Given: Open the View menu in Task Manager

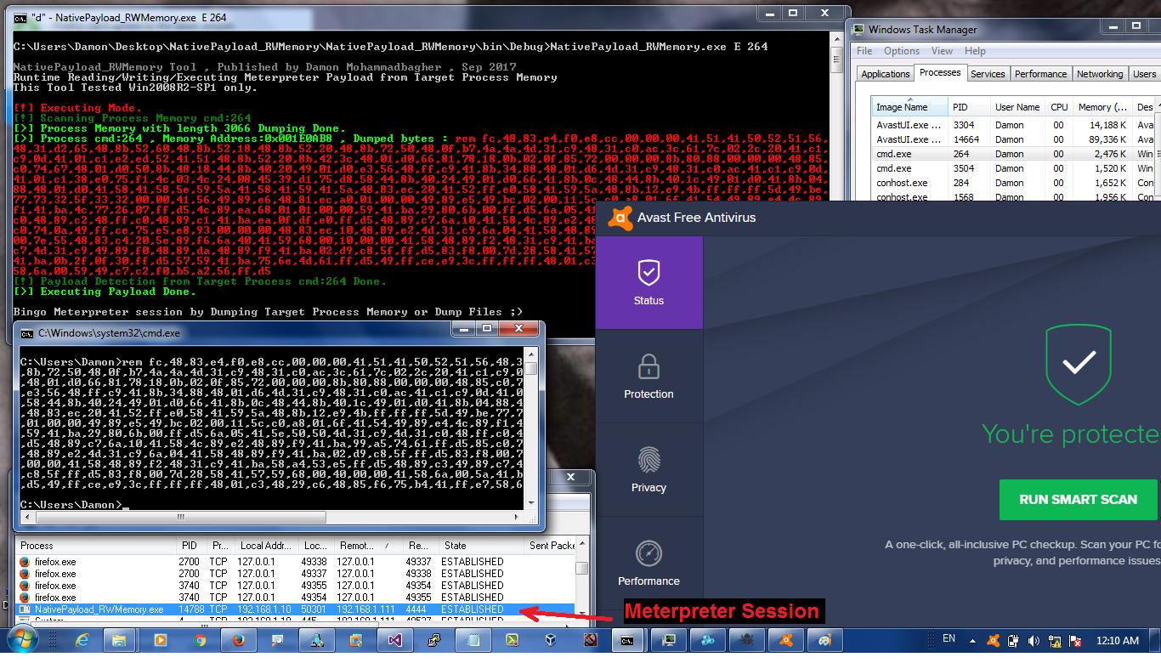Looking at the screenshot, I should tap(942, 51).
